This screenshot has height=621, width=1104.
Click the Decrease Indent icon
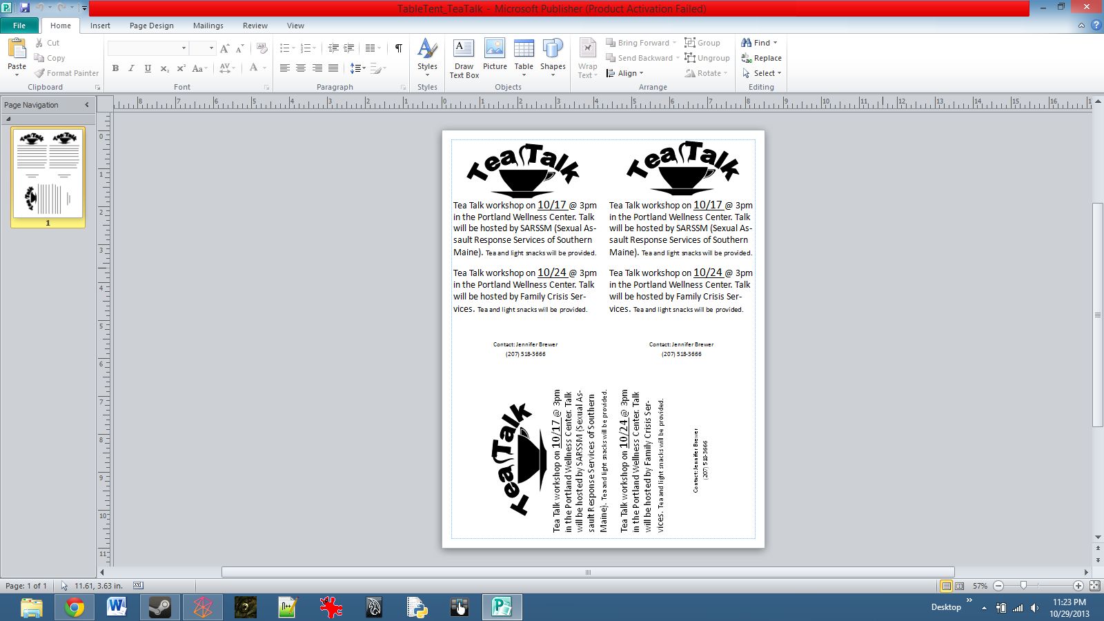point(333,48)
